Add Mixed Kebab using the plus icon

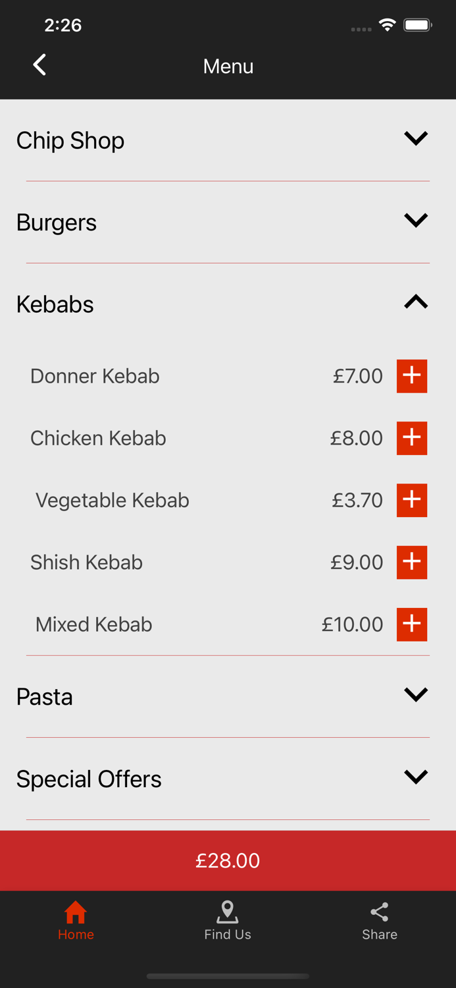(x=411, y=624)
